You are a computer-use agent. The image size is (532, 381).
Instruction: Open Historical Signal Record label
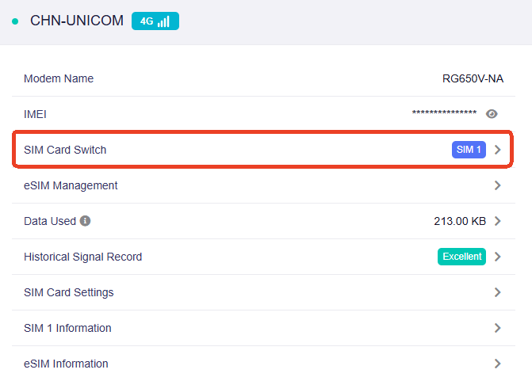tap(83, 257)
